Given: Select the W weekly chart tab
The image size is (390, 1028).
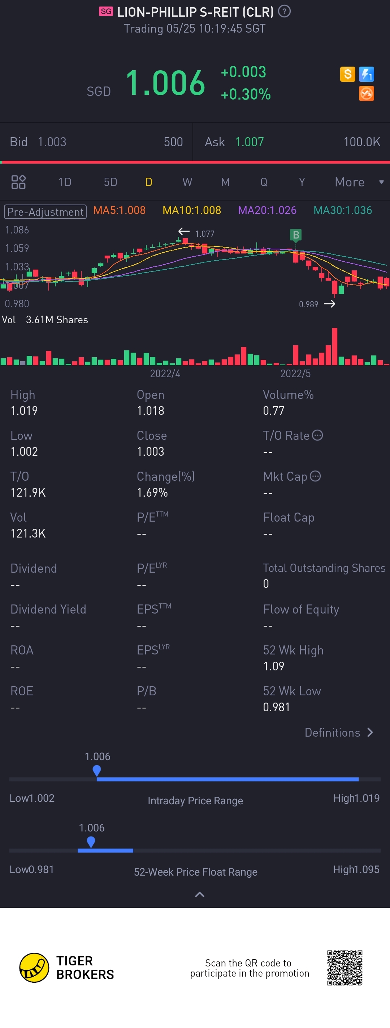Looking at the screenshot, I should (x=187, y=182).
